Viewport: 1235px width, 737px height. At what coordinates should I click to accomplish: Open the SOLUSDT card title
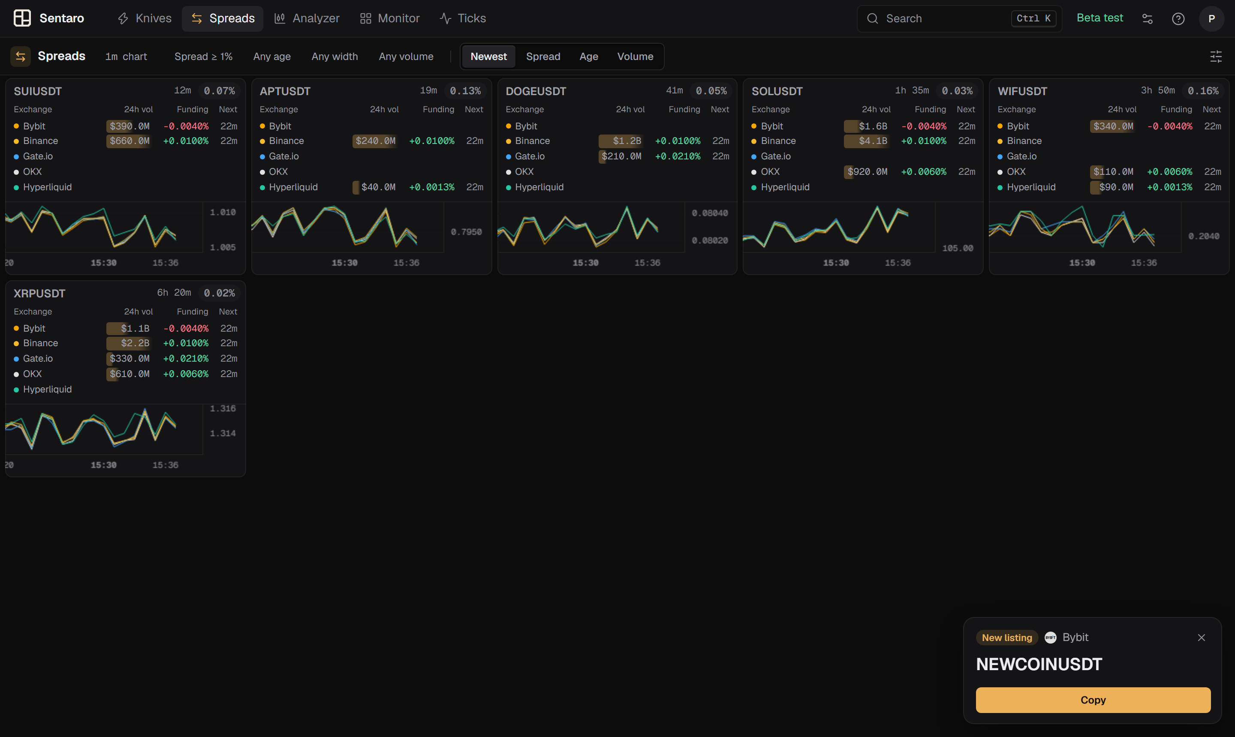click(777, 91)
